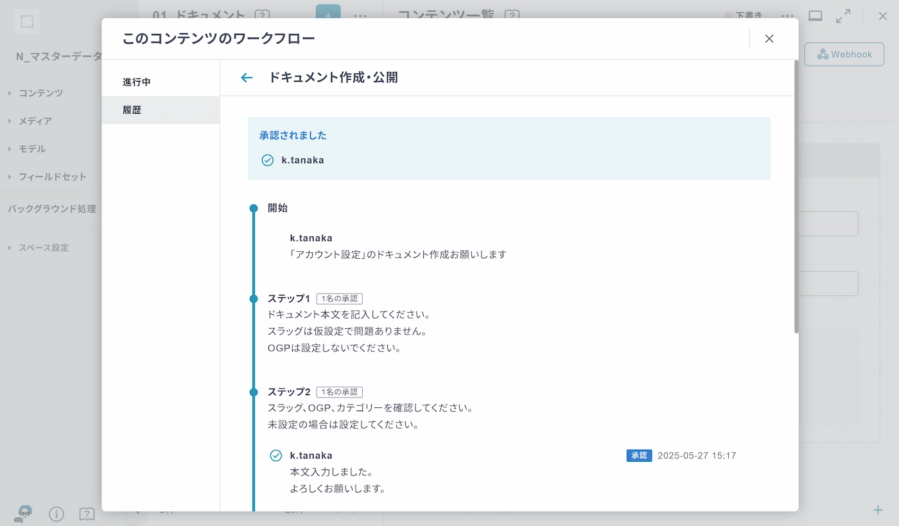Viewport: 899px width, 526px height.
Task: Click the blue 承認 status badge
Action: click(639, 455)
